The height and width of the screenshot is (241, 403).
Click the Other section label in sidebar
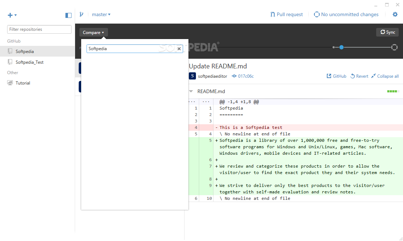[x=13, y=73]
